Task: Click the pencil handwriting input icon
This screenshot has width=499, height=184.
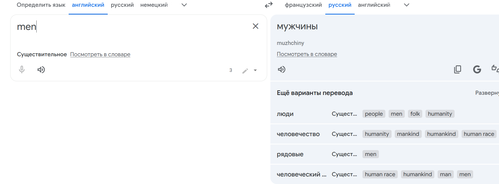Action: pyautogui.click(x=245, y=70)
